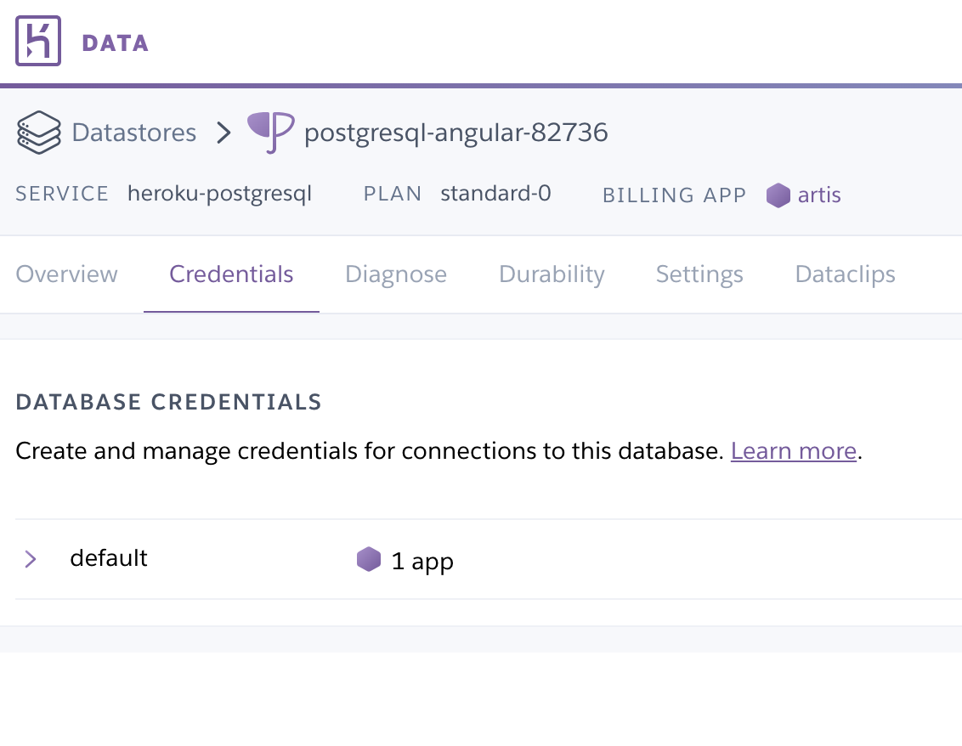The width and height of the screenshot is (962, 746).
Task: Go to the Dataclips tab
Action: click(x=845, y=274)
